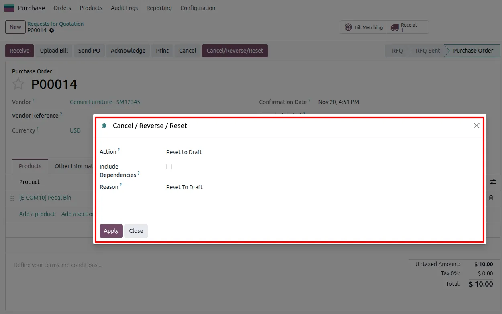Open the Orders menu
Image resolution: width=502 pixels, height=314 pixels.
click(62, 8)
